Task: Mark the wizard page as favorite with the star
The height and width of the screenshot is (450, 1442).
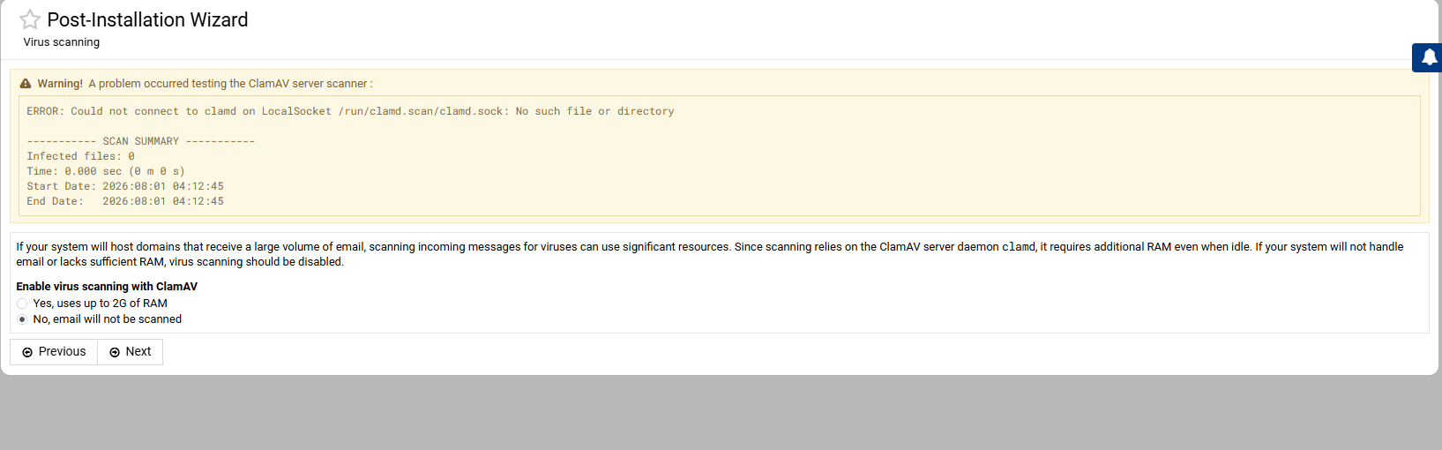Action: coord(30,19)
